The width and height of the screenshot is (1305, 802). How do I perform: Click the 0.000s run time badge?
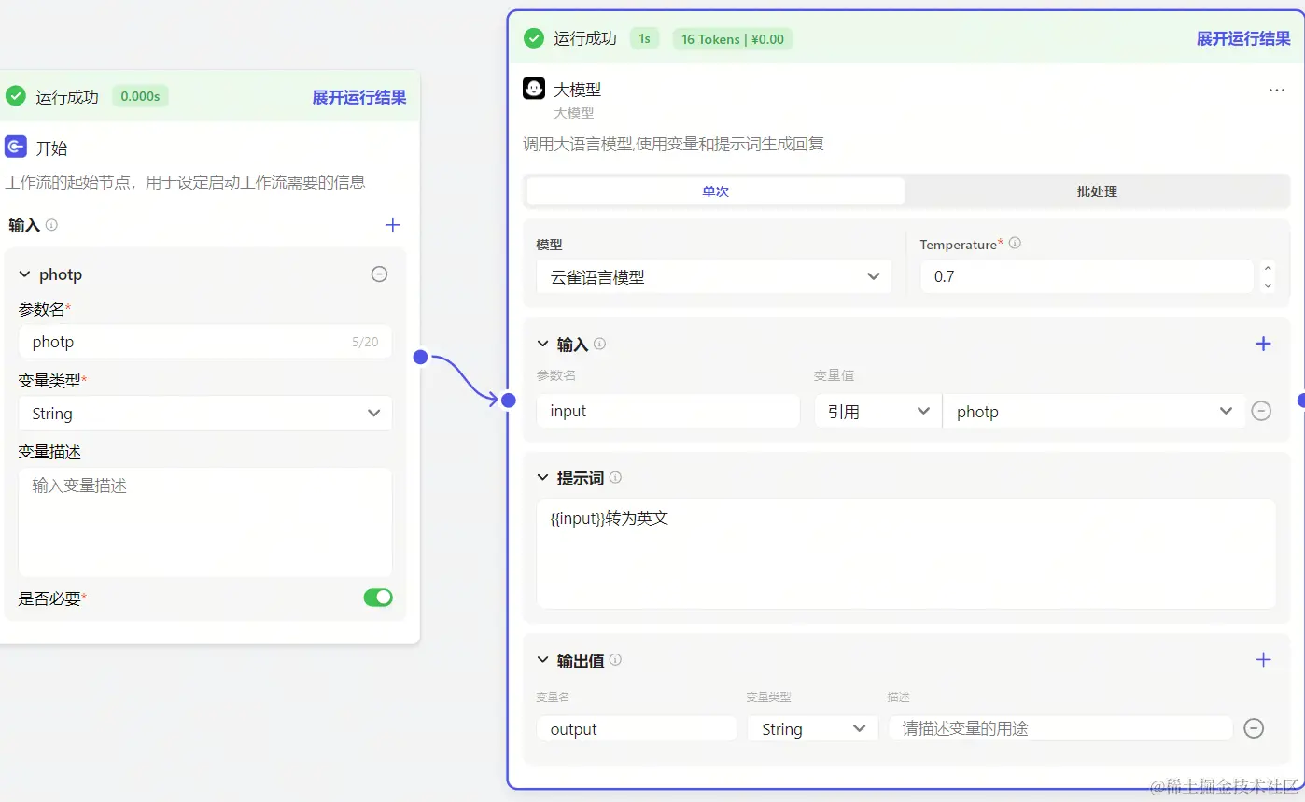140,96
